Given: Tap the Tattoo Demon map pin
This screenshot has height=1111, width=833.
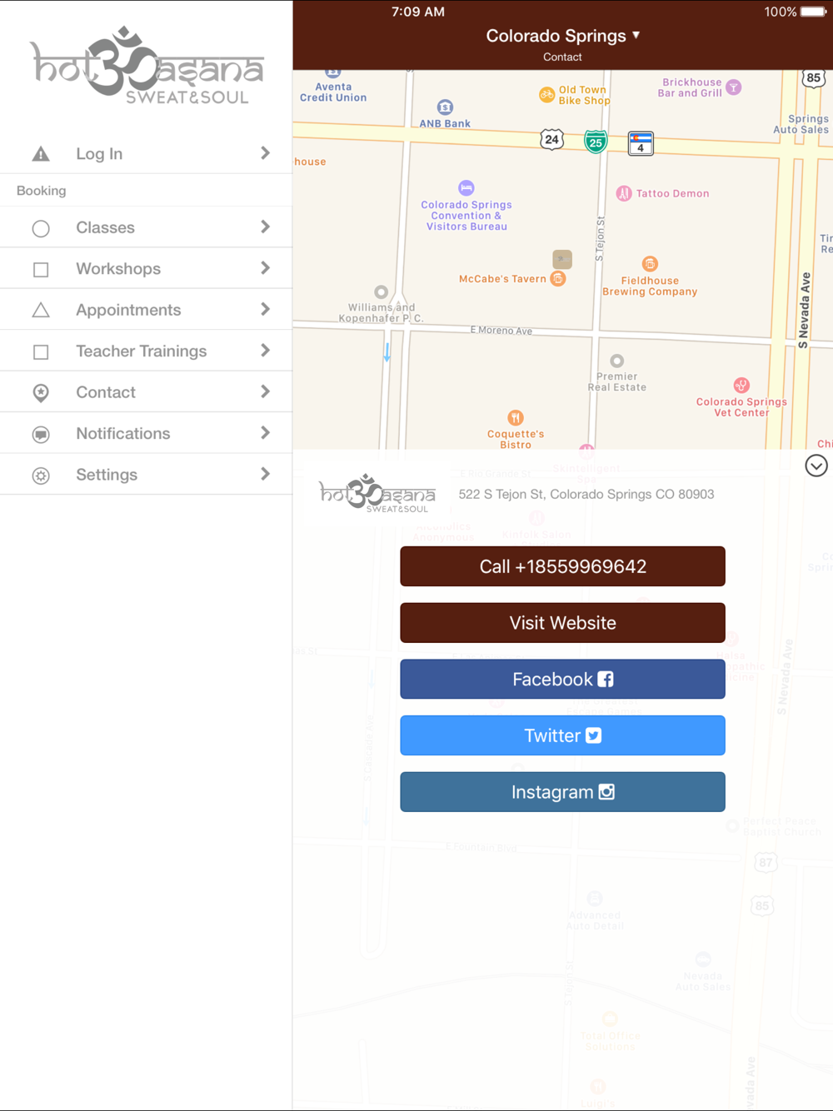Looking at the screenshot, I should tap(624, 193).
